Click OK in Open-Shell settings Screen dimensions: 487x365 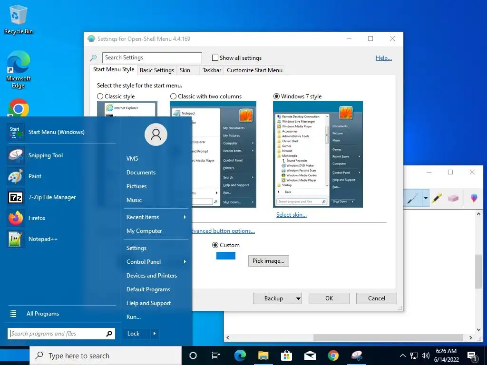329,298
